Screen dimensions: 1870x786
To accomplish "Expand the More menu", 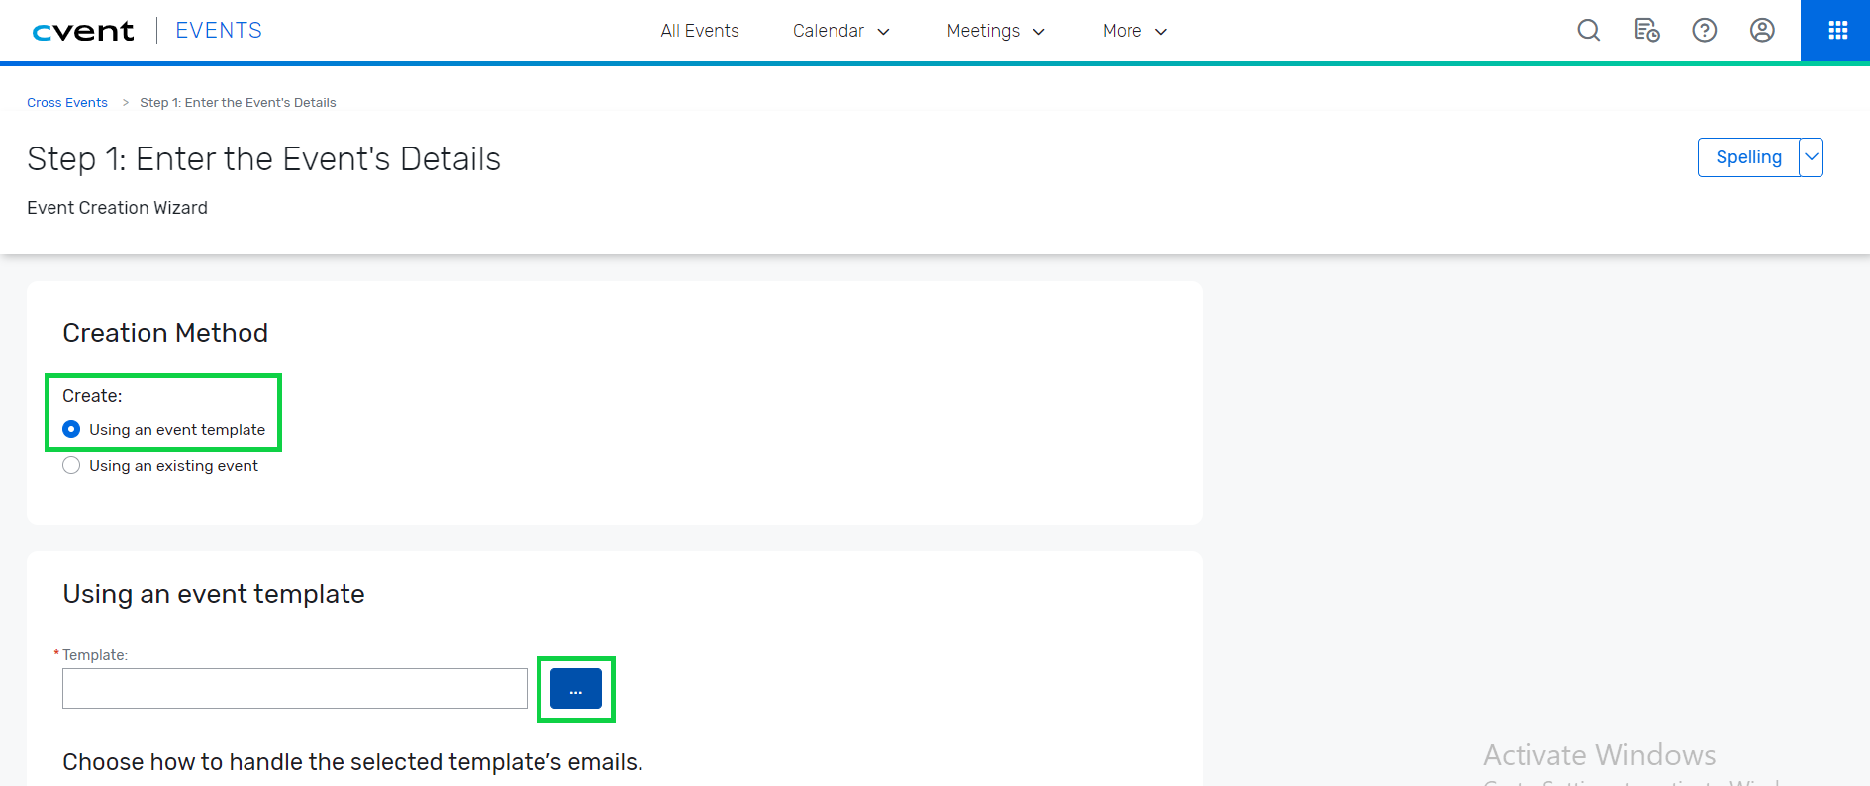I will pos(1134,31).
